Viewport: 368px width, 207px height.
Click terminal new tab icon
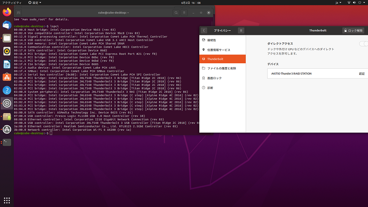18,13
